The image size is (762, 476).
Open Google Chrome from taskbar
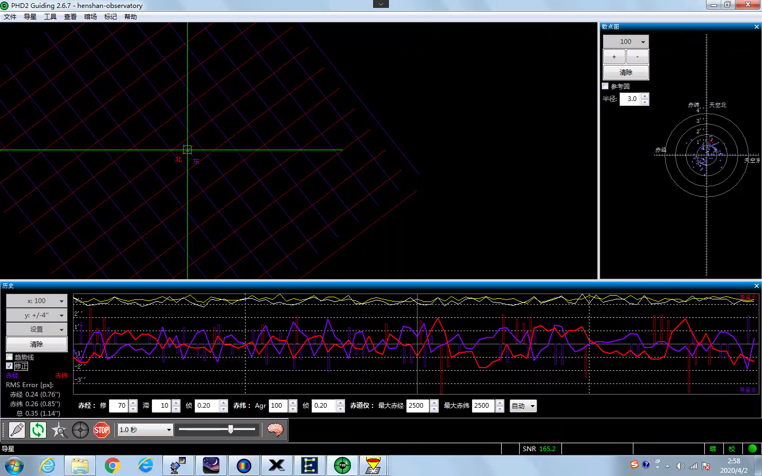[x=112, y=466]
